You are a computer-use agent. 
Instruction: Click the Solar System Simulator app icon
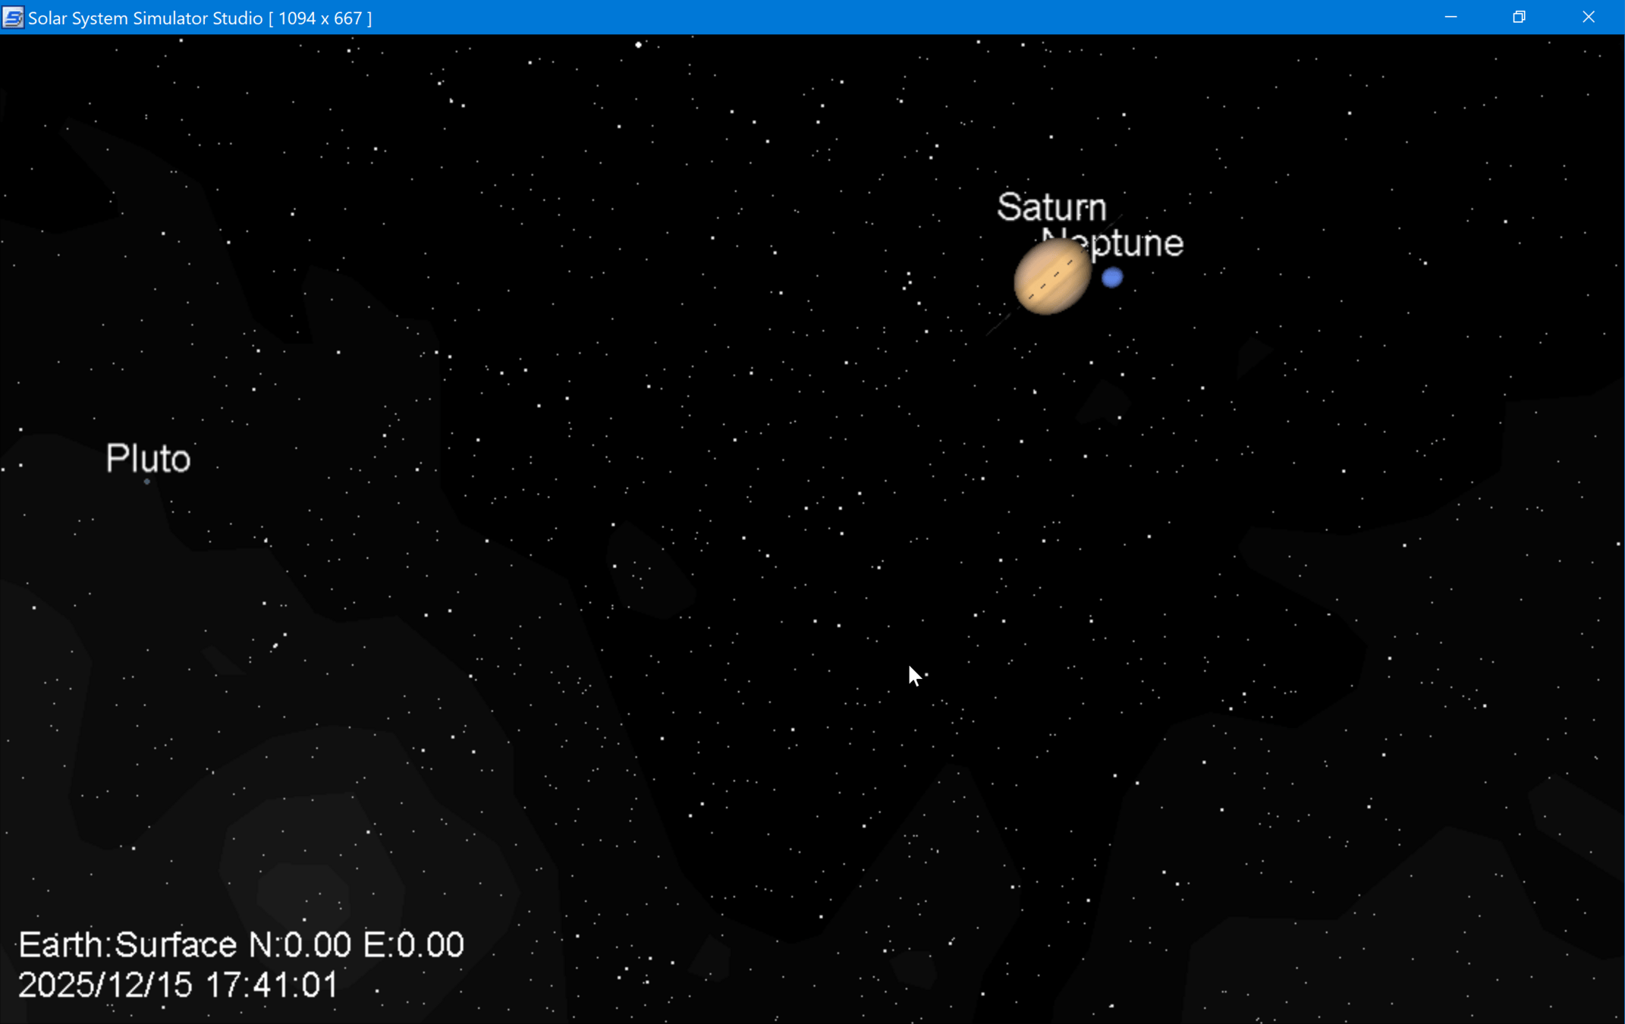(x=13, y=17)
